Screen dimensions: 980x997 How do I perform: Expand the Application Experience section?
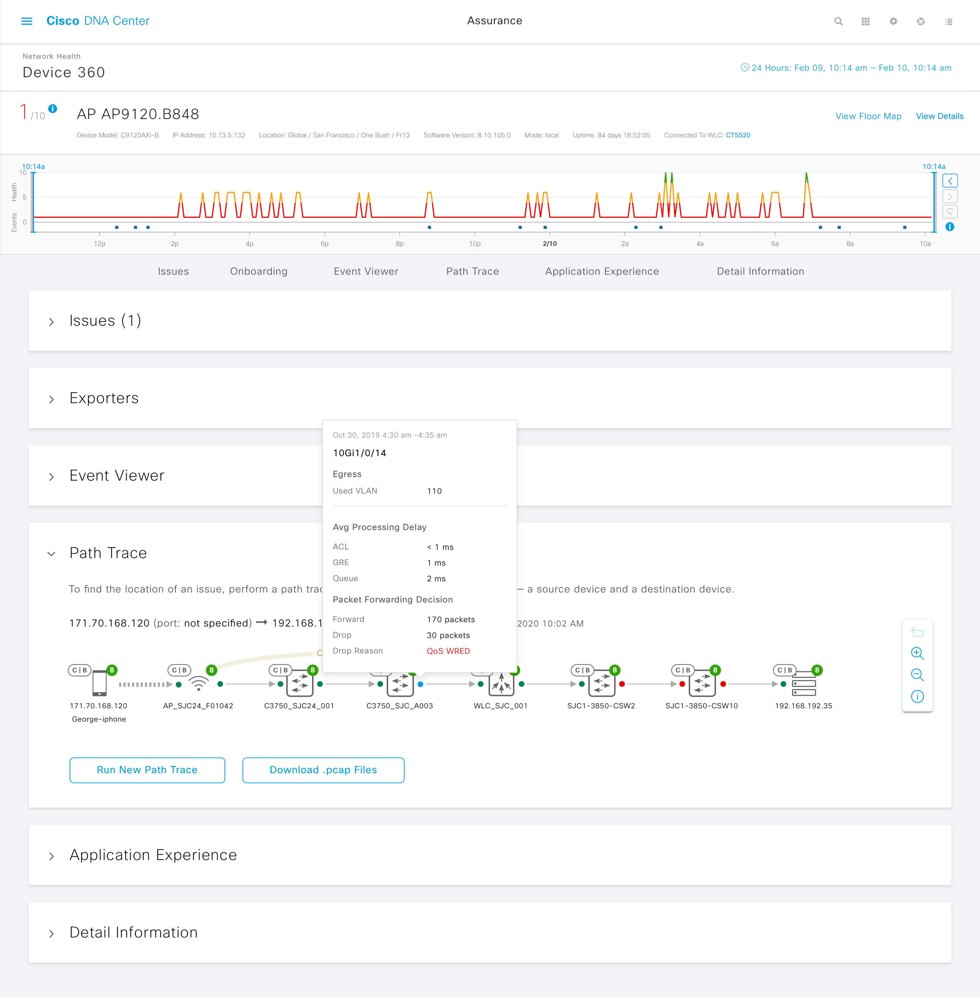pyautogui.click(x=51, y=856)
